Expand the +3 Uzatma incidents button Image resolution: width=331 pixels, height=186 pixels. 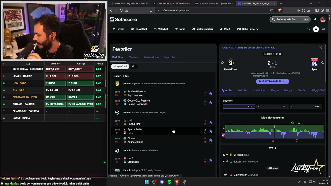coord(273,168)
